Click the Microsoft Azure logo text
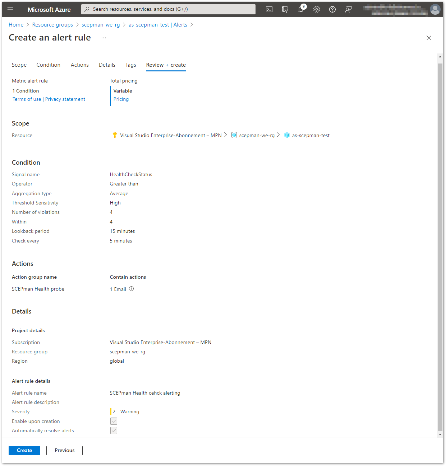This screenshot has height=466, width=446. (49, 10)
